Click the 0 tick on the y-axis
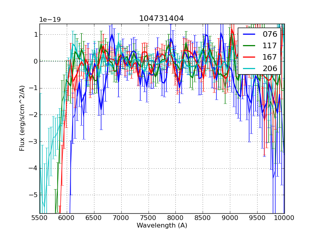Viewport: 316px width, 237px height. [x=36, y=61]
